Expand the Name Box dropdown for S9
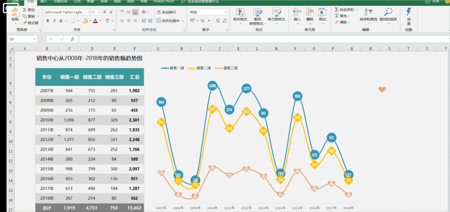 [x=34, y=39]
